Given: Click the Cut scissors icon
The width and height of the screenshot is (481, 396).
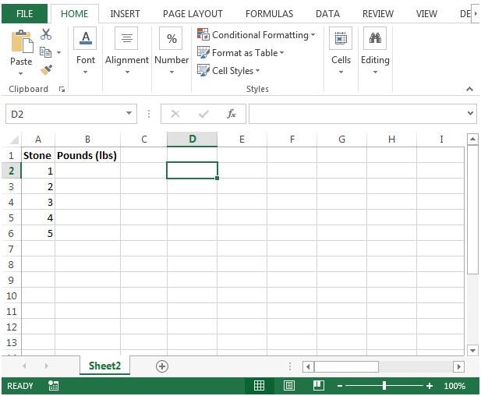Looking at the screenshot, I should pos(46,34).
